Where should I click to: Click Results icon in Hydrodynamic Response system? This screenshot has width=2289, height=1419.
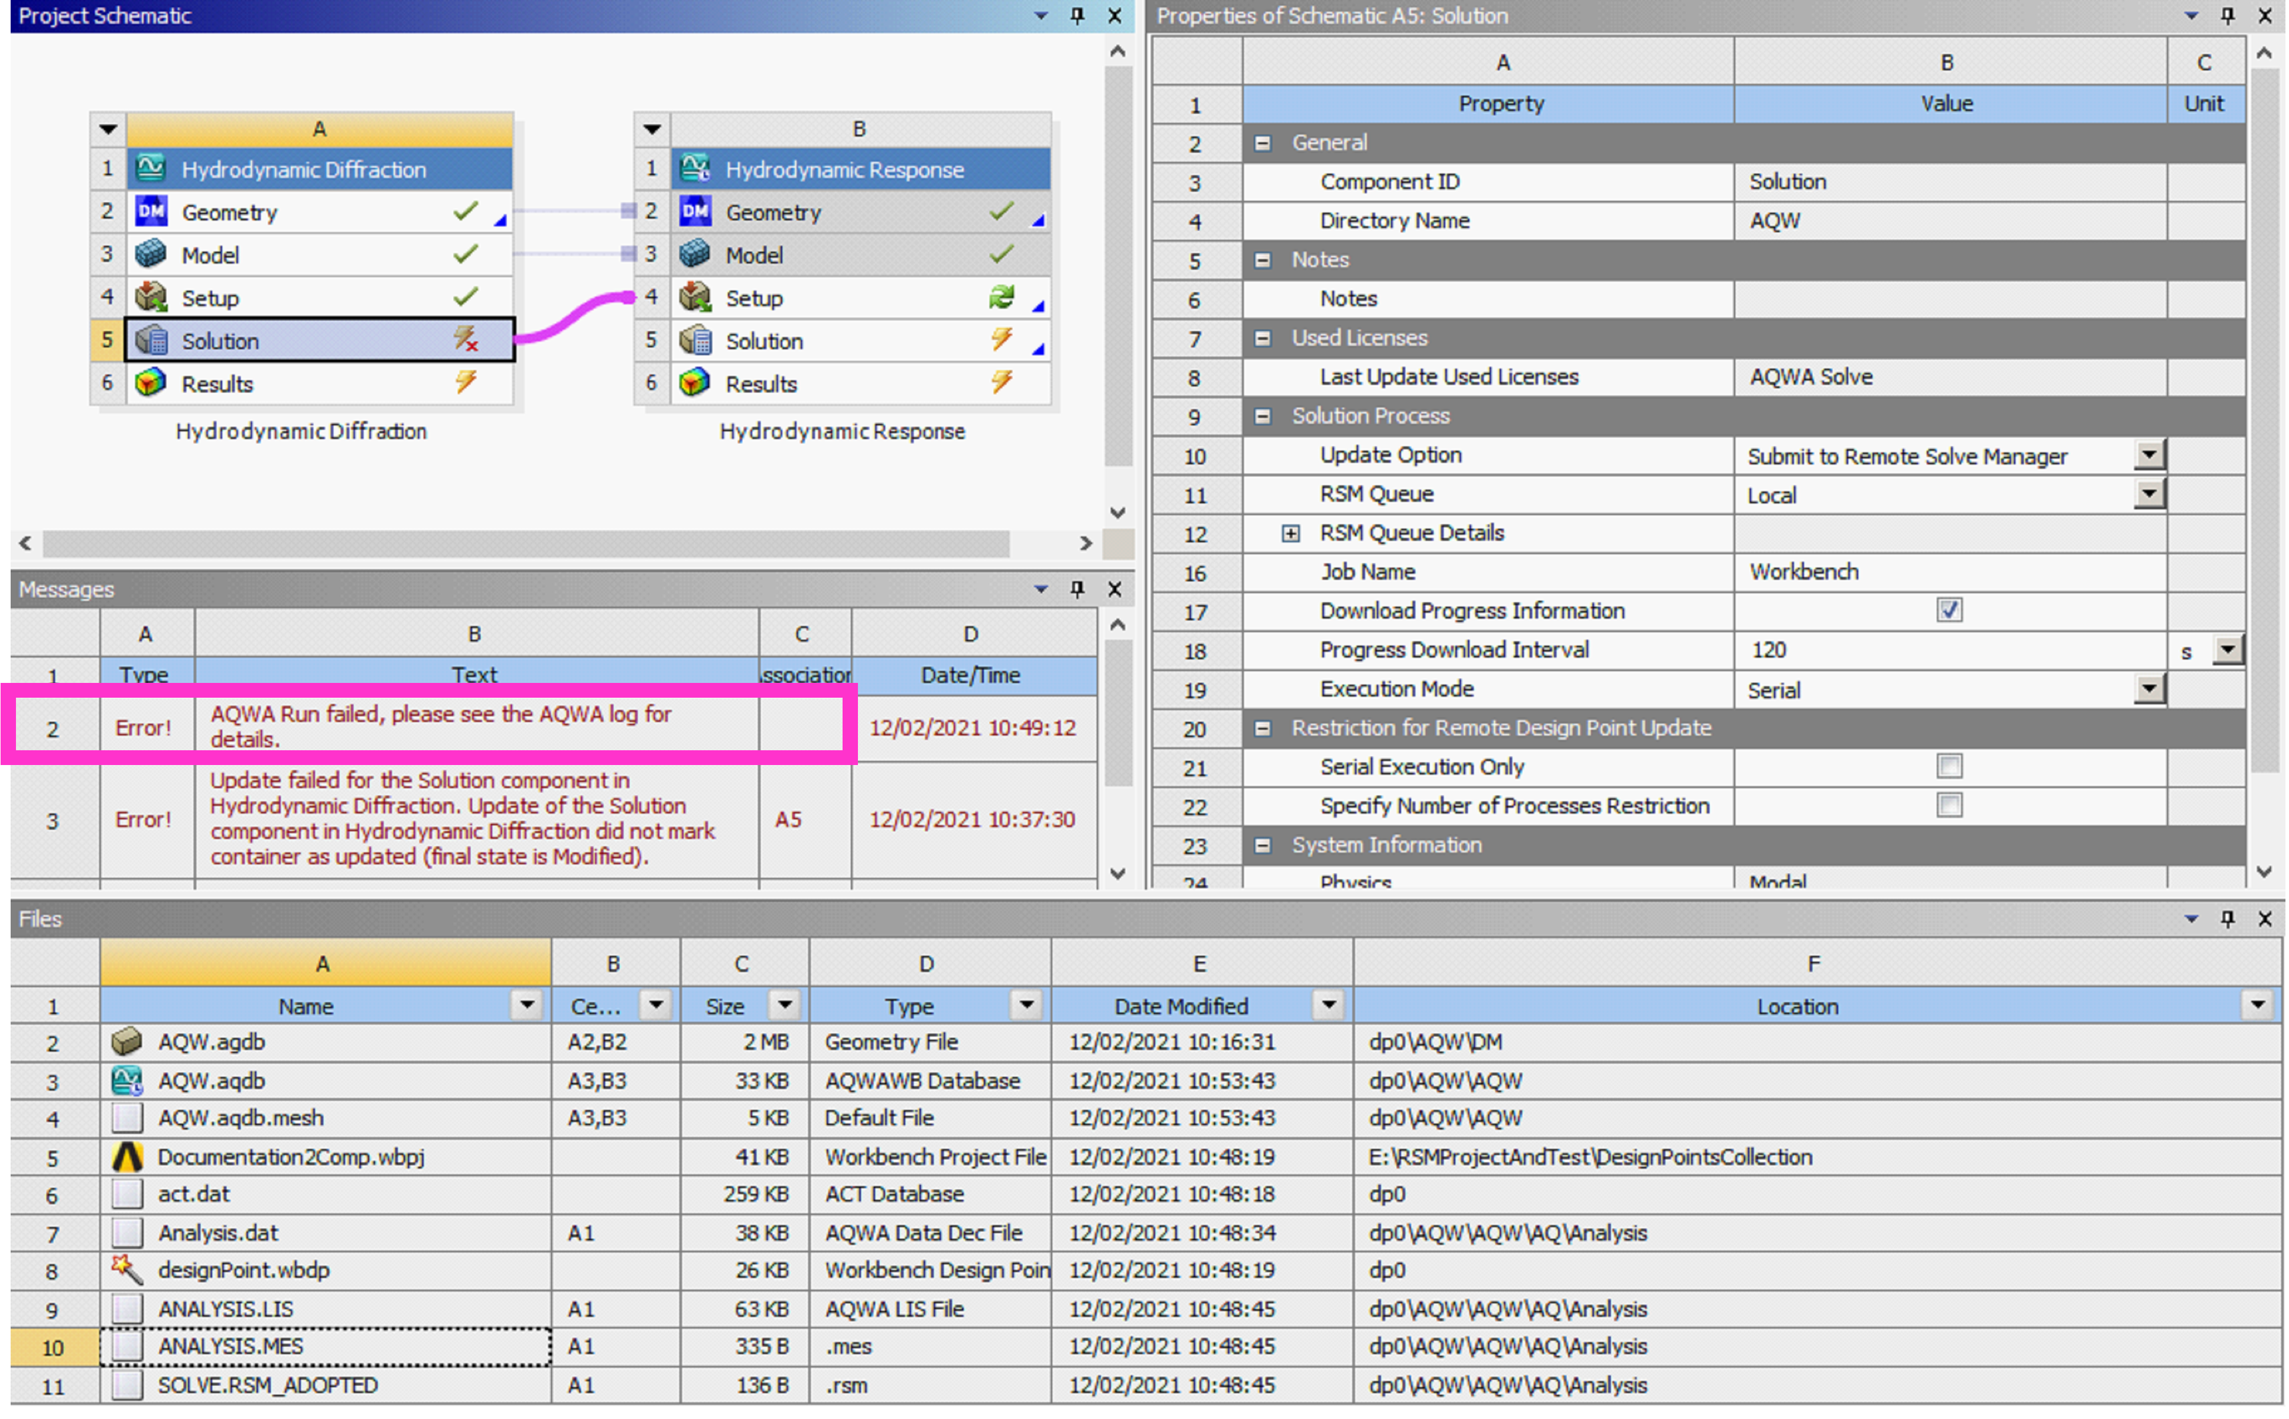[x=695, y=383]
